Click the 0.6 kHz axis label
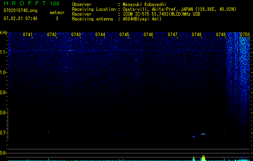 (x=3, y=153)
